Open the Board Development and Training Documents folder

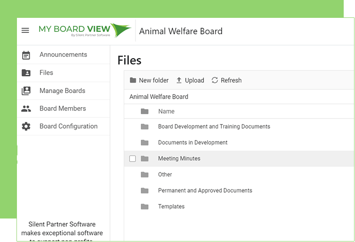coord(214,126)
